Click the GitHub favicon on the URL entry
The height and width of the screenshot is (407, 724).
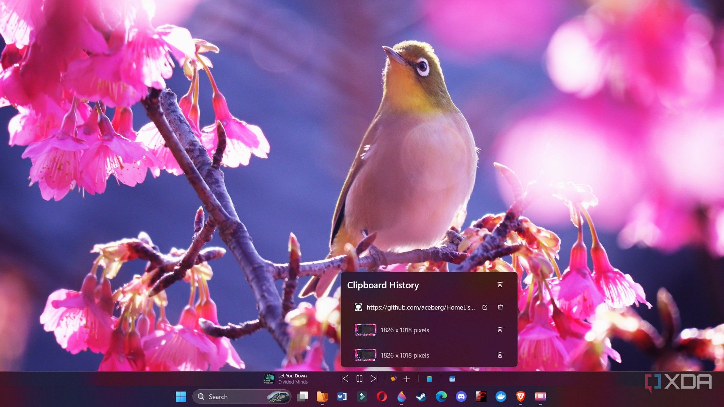358,307
